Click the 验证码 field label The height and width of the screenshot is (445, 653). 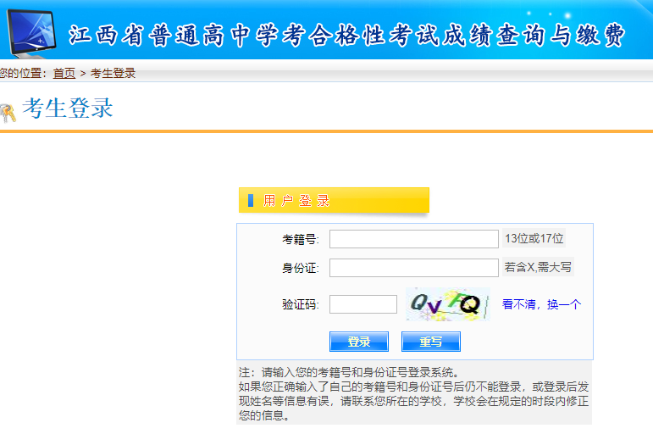click(300, 304)
